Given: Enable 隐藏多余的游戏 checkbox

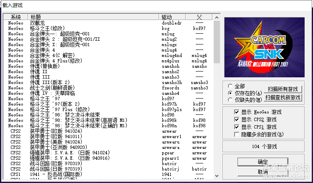Looking at the screenshot, I should pos(237,134).
